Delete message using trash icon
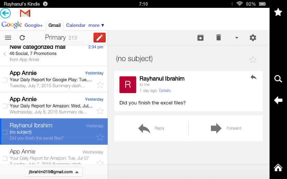Viewport: 287px width, 179px height. click(219, 38)
